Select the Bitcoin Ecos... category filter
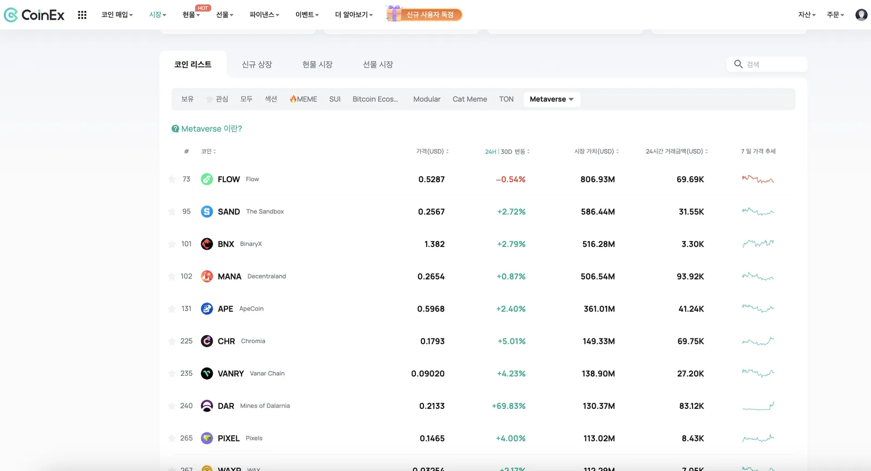 (375, 99)
